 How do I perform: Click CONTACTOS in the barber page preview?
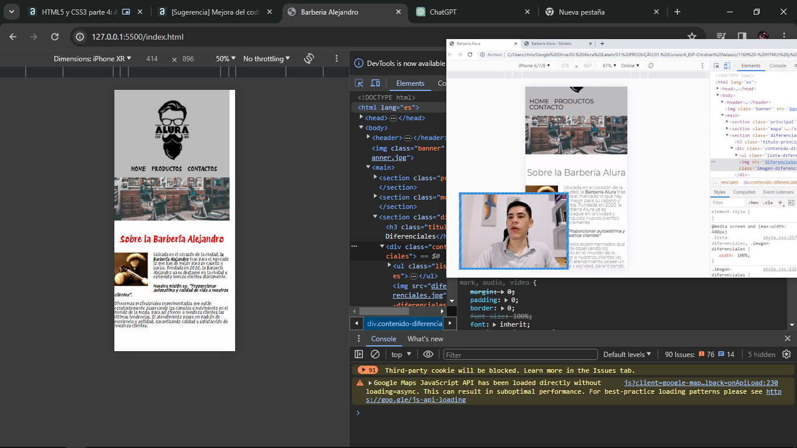pyautogui.click(x=202, y=169)
